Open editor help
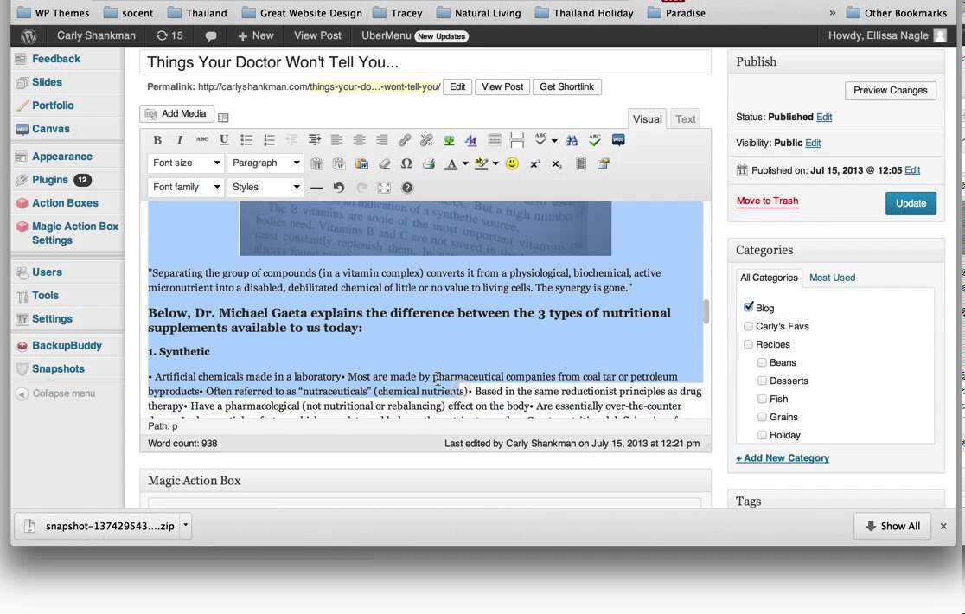 (406, 188)
